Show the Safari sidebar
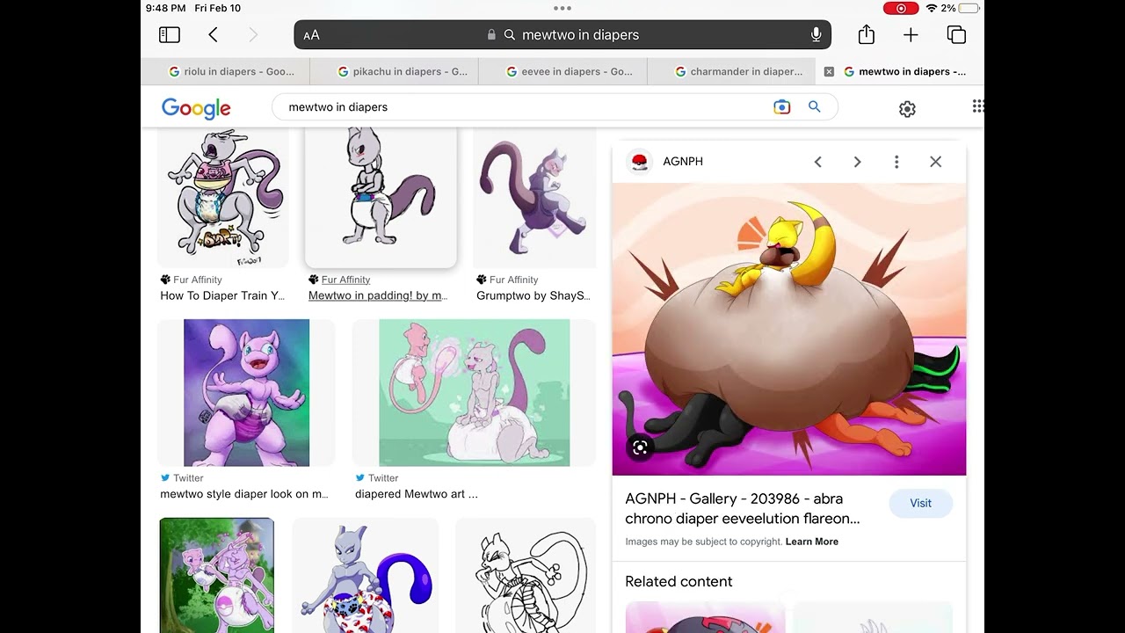 pyautogui.click(x=170, y=35)
